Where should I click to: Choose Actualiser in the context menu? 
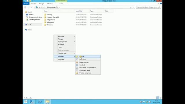tap(65, 44)
